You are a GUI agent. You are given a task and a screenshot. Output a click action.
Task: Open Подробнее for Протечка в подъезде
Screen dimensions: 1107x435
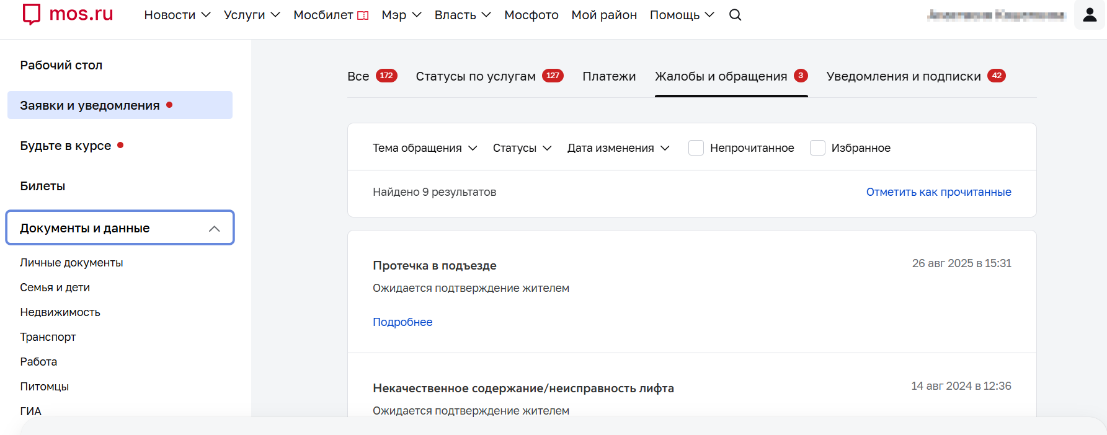402,322
